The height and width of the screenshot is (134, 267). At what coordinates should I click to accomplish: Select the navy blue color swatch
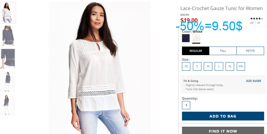tap(186, 38)
